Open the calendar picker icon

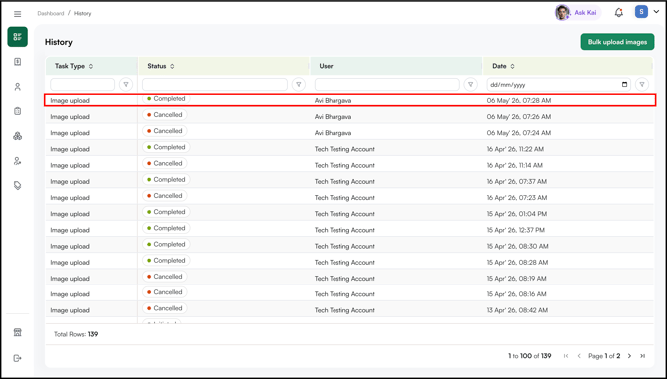624,85
